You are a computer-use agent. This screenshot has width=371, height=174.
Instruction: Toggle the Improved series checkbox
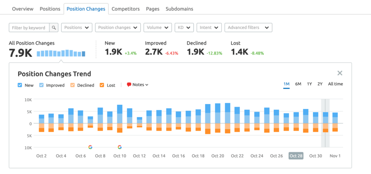41,85
